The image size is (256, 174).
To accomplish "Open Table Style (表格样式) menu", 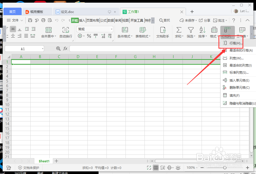I will pos(143,32).
